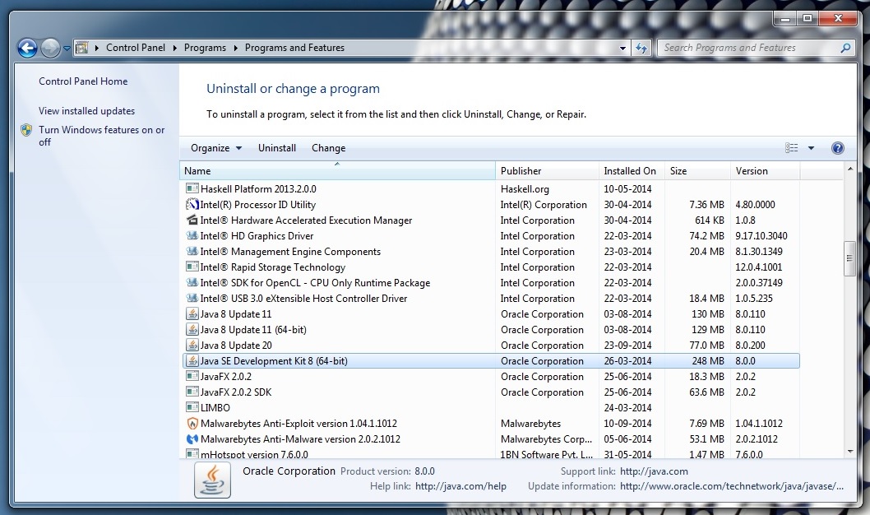
Task: Open Help via the question mark icon
Action: pyautogui.click(x=838, y=147)
